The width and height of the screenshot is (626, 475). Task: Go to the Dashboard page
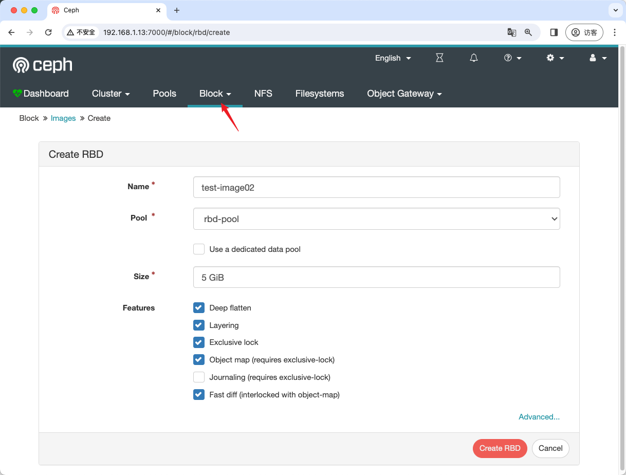point(41,94)
